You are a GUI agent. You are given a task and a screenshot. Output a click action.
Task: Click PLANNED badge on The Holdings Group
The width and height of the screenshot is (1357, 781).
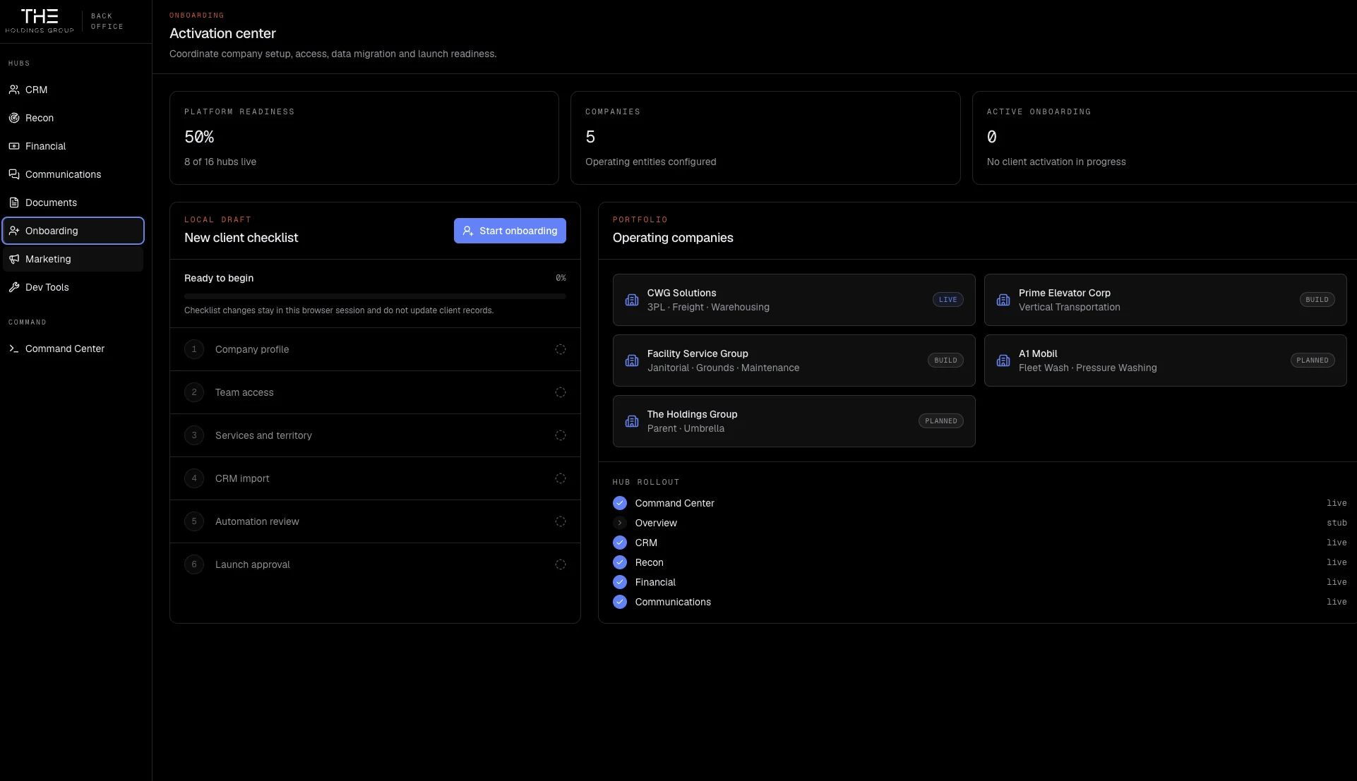pos(941,421)
